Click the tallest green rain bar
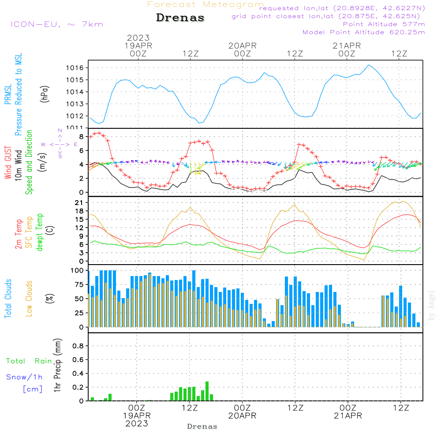The height and width of the screenshot is (441, 441). [x=207, y=391]
